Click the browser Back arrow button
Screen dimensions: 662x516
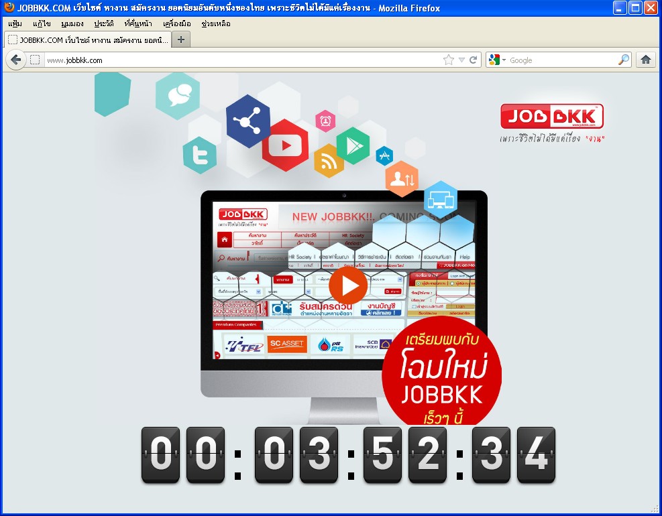coord(16,60)
